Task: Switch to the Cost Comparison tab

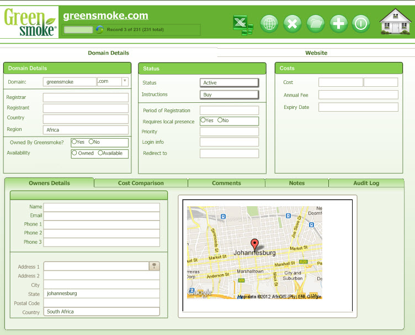Action: 141,183
